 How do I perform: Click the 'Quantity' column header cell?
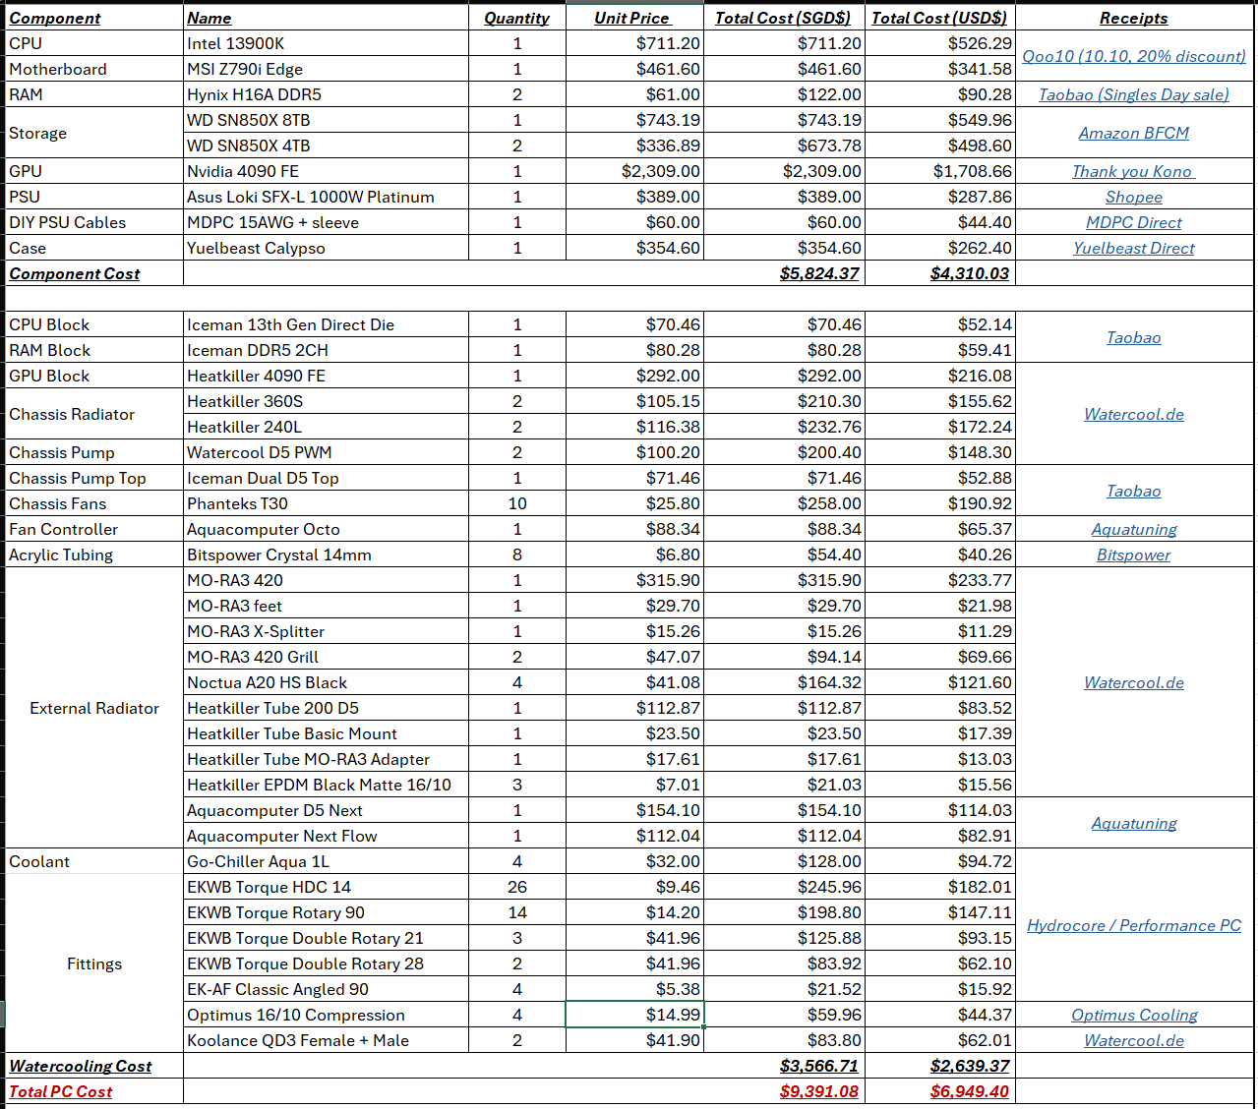tap(517, 18)
